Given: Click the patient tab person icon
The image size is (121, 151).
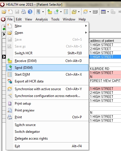Looking at the screenshot, I should click(4, 28).
